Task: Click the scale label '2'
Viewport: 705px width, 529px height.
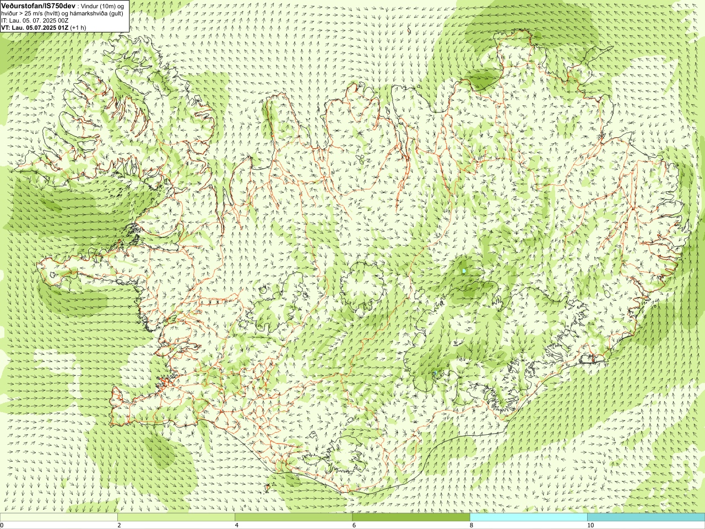Action: click(118, 525)
